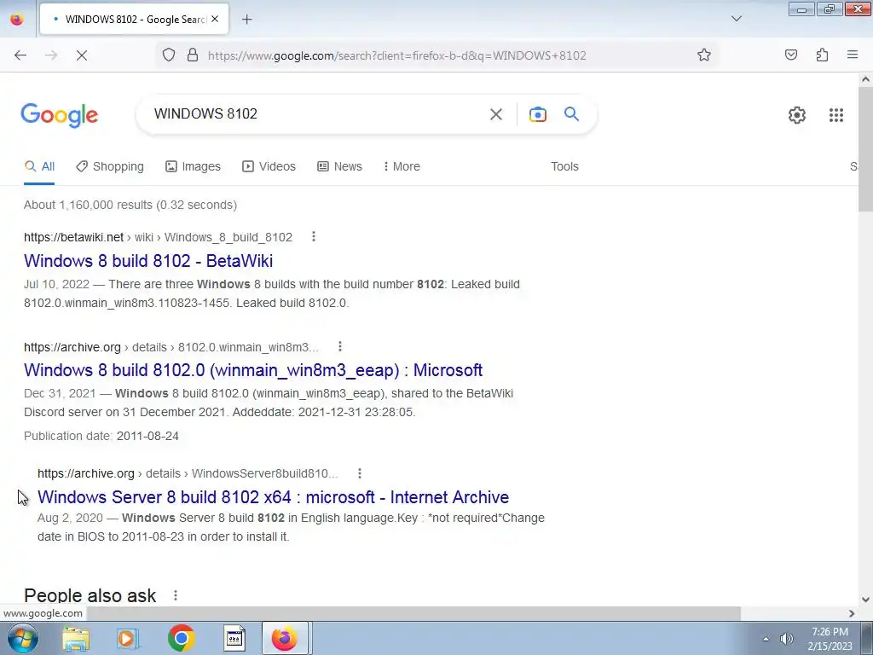Open the tracking protection shield icon
The image size is (873, 655).
169,55
